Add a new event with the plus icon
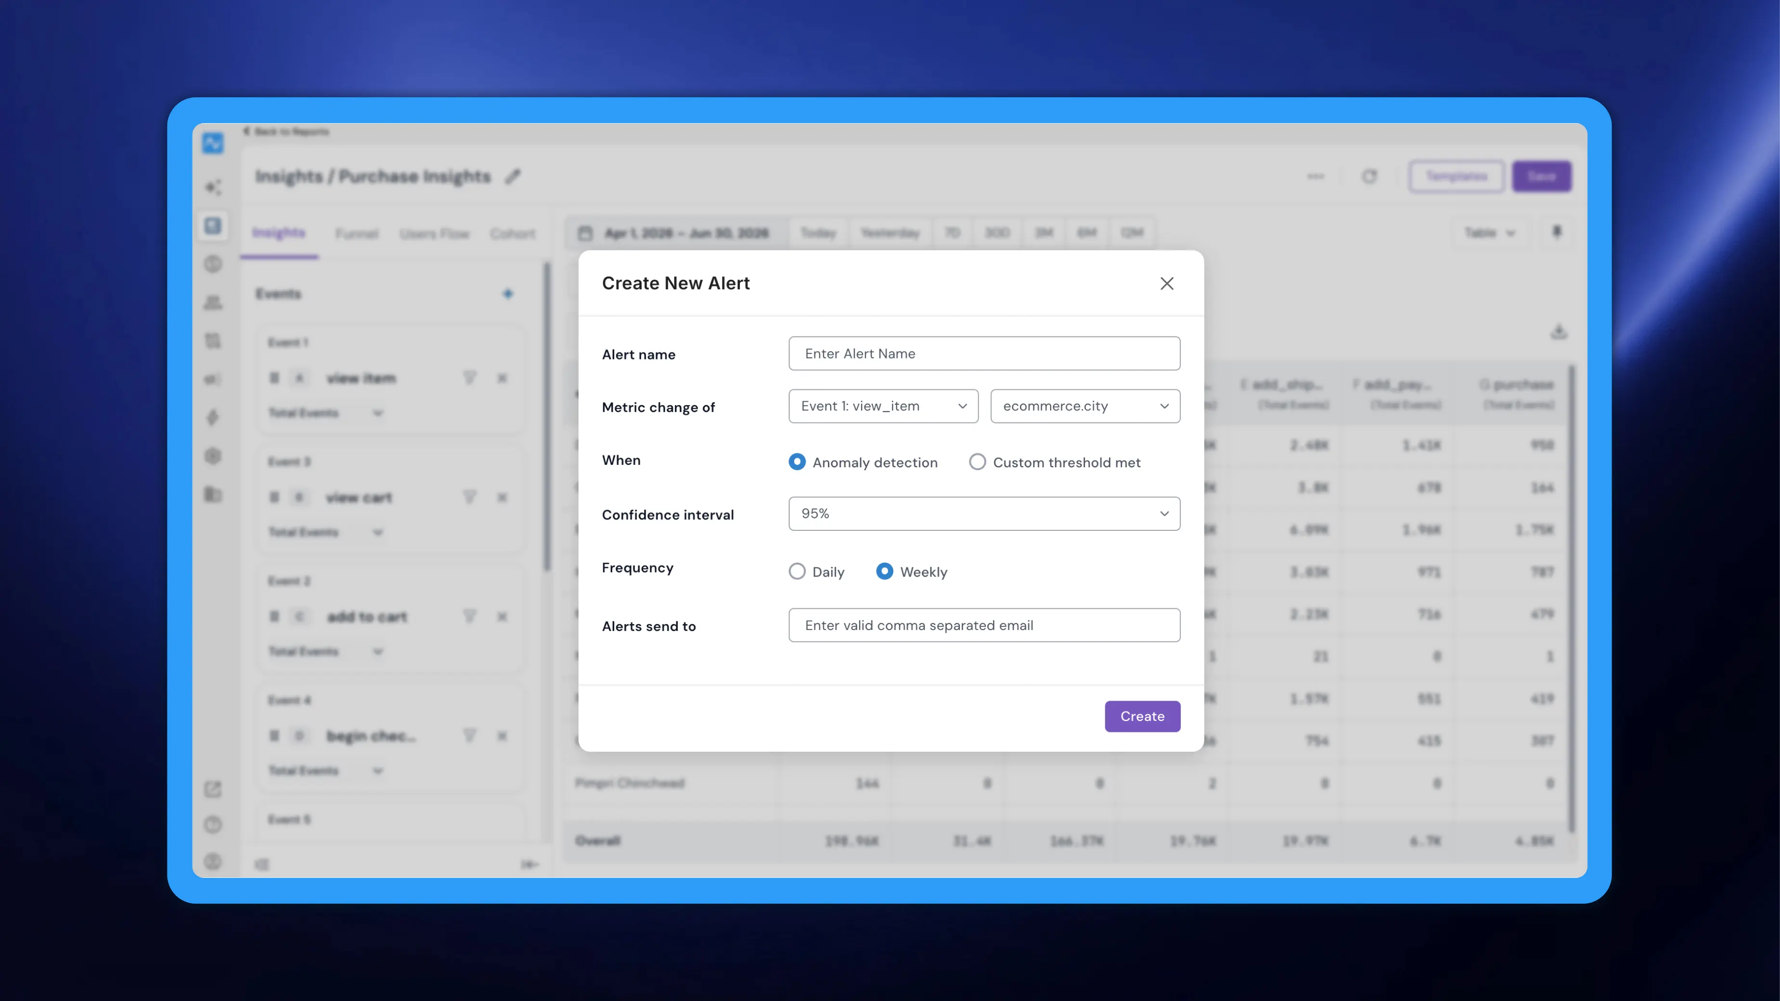Image resolution: width=1780 pixels, height=1001 pixels. [508, 295]
